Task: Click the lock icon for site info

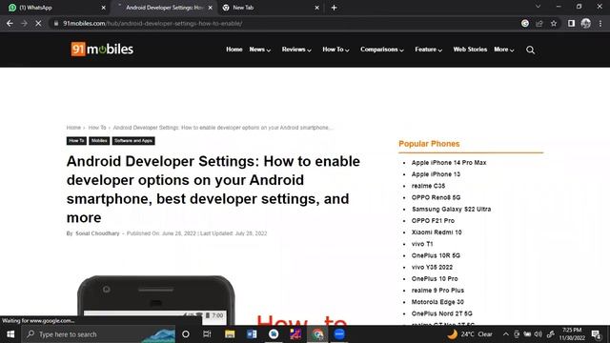Action: pyautogui.click(x=56, y=23)
